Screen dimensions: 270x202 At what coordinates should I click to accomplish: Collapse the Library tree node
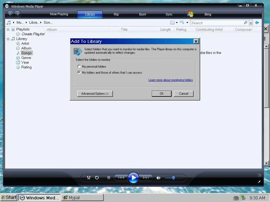pos(8,39)
